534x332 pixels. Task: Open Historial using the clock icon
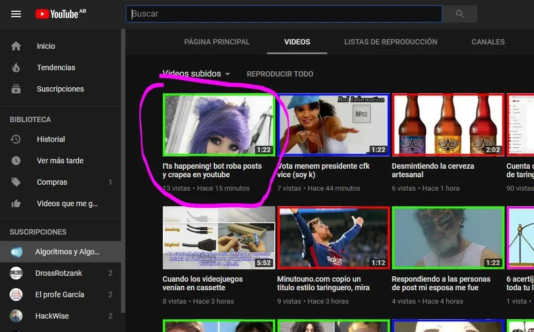point(17,139)
